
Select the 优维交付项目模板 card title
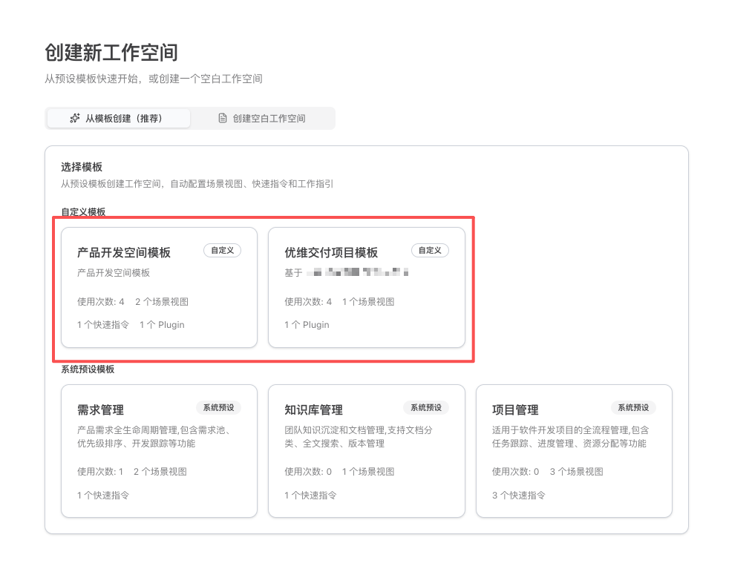coord(331,252)
